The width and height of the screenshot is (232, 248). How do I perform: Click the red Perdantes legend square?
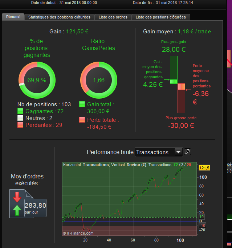tap(20, 125)
